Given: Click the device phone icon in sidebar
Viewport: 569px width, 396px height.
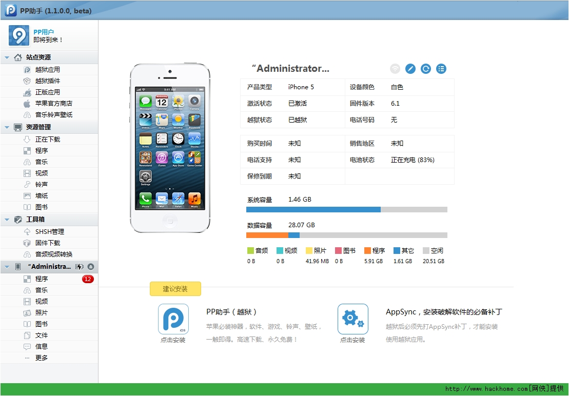Looking at the screenshot, I should tap(18, 267).
